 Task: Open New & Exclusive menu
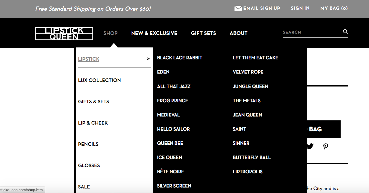[154, 33]
